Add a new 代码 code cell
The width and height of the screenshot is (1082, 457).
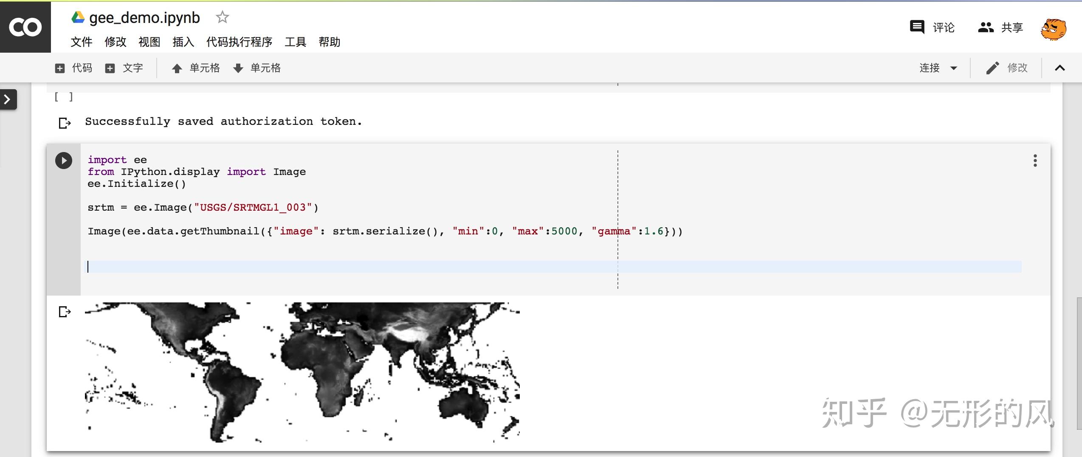pyautogui.click(x=73, y=68)
